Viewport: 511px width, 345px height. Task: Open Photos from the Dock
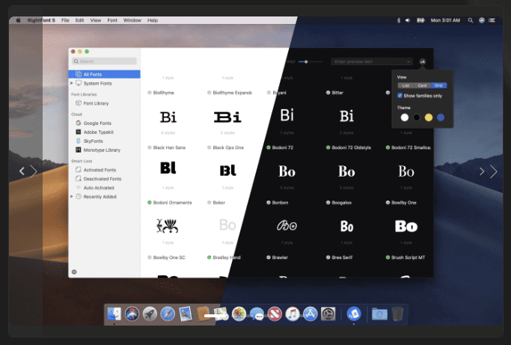[239, 314]
